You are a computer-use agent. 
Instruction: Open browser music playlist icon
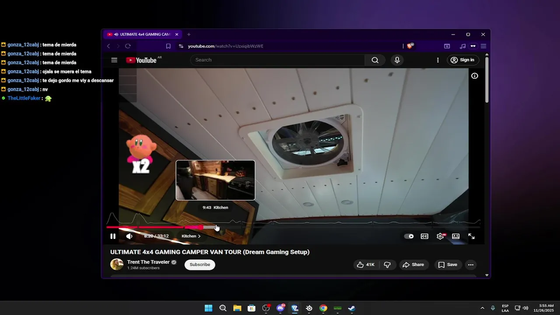(462, 46)
